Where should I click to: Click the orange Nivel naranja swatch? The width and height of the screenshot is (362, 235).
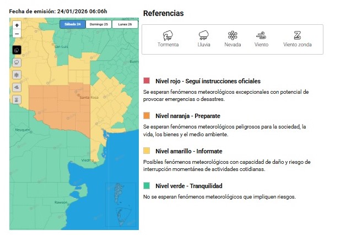coord(147,116)
